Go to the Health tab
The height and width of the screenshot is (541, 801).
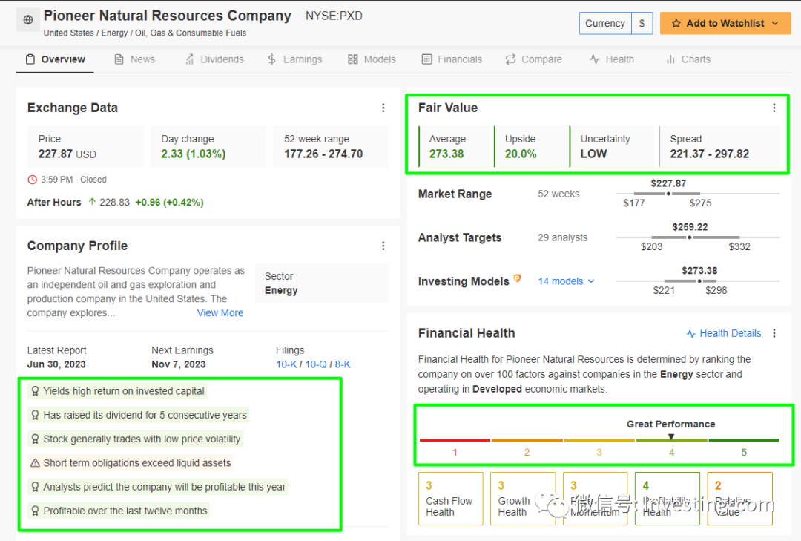coord(611,59)
